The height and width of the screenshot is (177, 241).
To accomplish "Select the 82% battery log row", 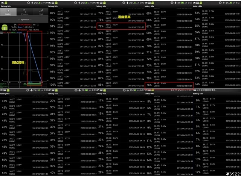I will [120, 46].
